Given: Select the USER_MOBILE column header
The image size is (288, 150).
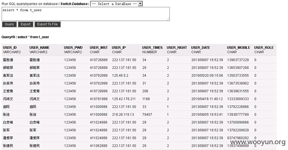Looking at the screenshot, I should click(238, 48).
